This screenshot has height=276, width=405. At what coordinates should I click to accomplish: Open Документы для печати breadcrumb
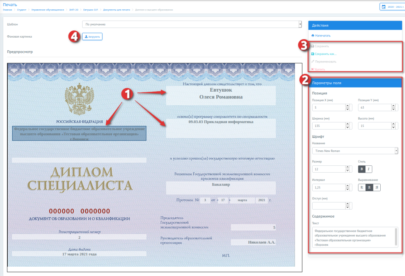(117, 10)
